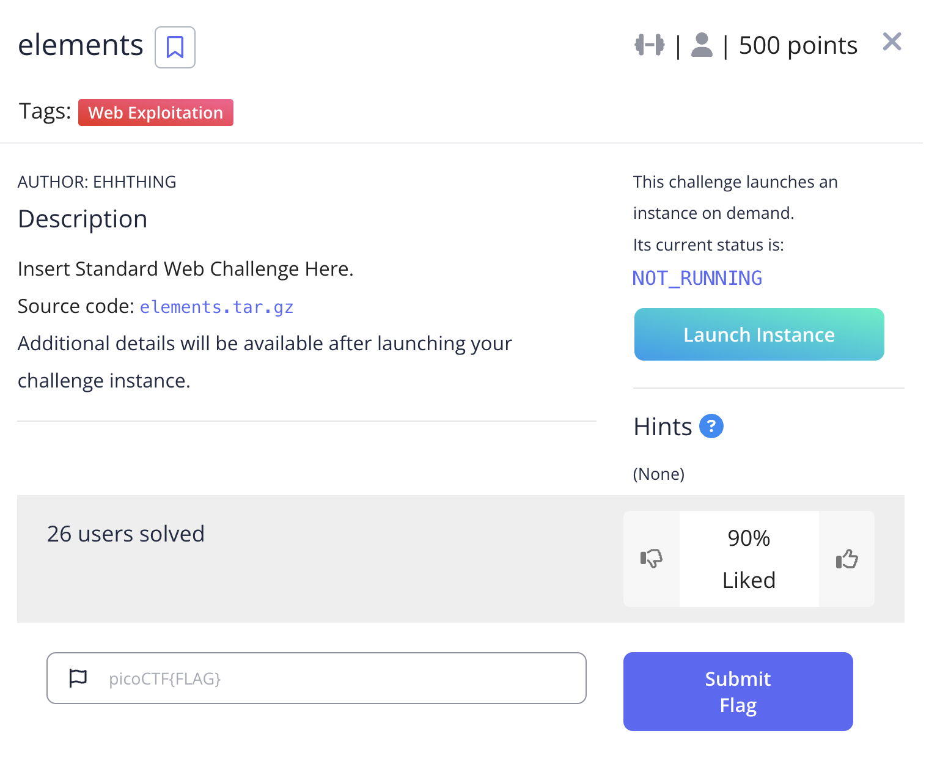
Task: Select the Web Exploitation tag
Action: [x=156, y=112]
